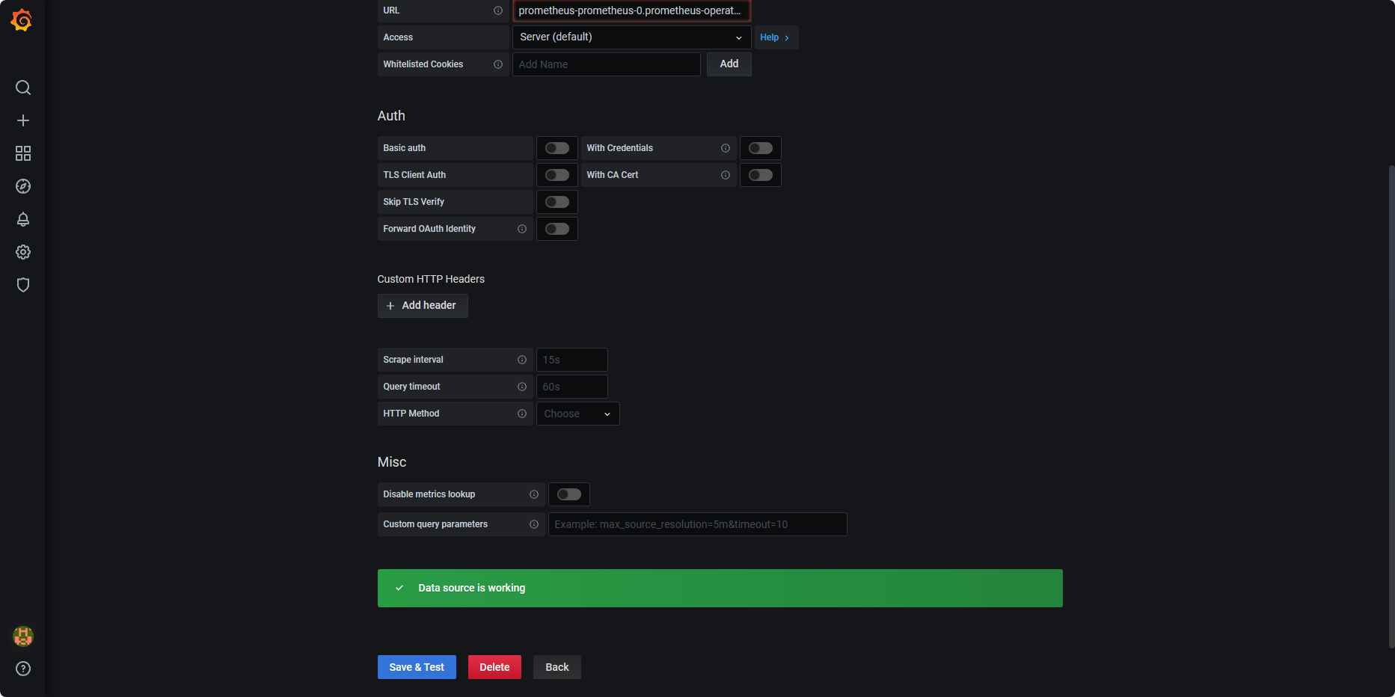Expand the Help section link
Image resolution: width=1395 pixels, height=697 pixels.
776,37
